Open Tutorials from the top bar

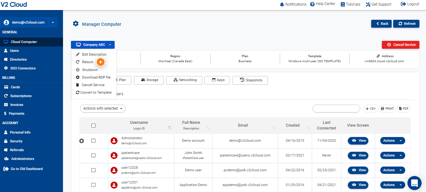tap(350, 4)
